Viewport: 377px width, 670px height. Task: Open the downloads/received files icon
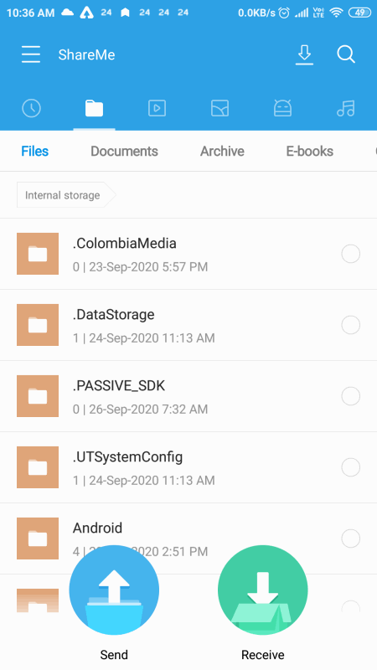pos(304,54)
